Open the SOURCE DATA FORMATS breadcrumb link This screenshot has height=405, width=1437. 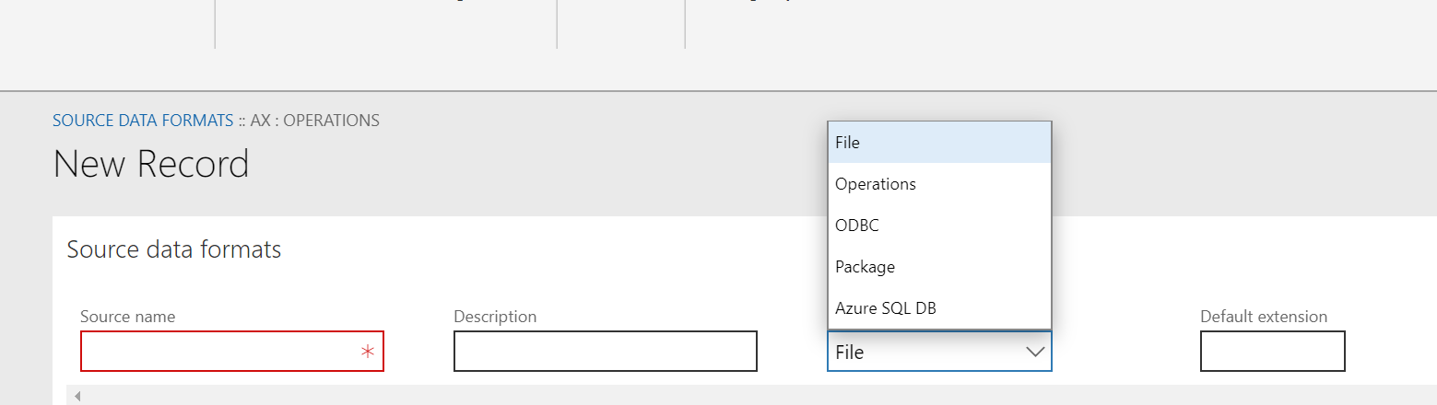pyautogui.click(x=143, y=121)
